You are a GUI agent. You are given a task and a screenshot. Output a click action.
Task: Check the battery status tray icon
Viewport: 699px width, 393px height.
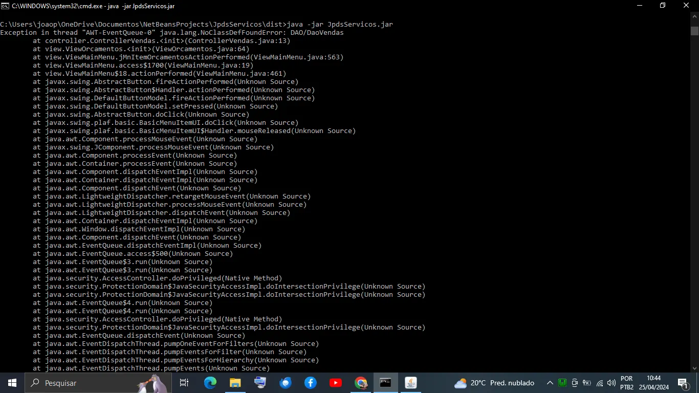[587, 383]
